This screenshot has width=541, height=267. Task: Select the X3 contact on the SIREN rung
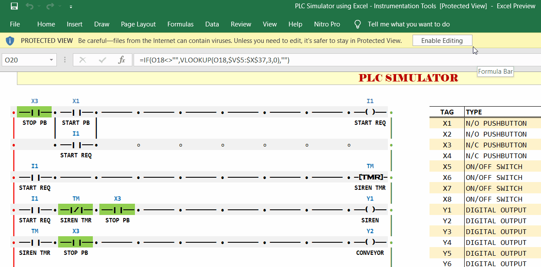tap(117, 210)
